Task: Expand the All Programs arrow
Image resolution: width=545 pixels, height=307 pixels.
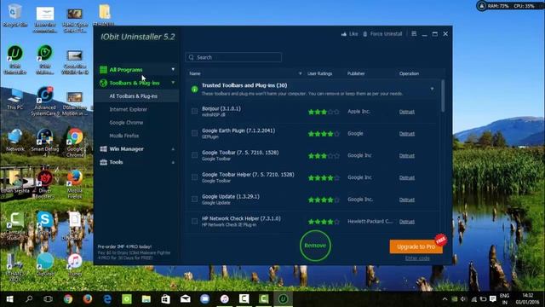Action: coord(173,70)
